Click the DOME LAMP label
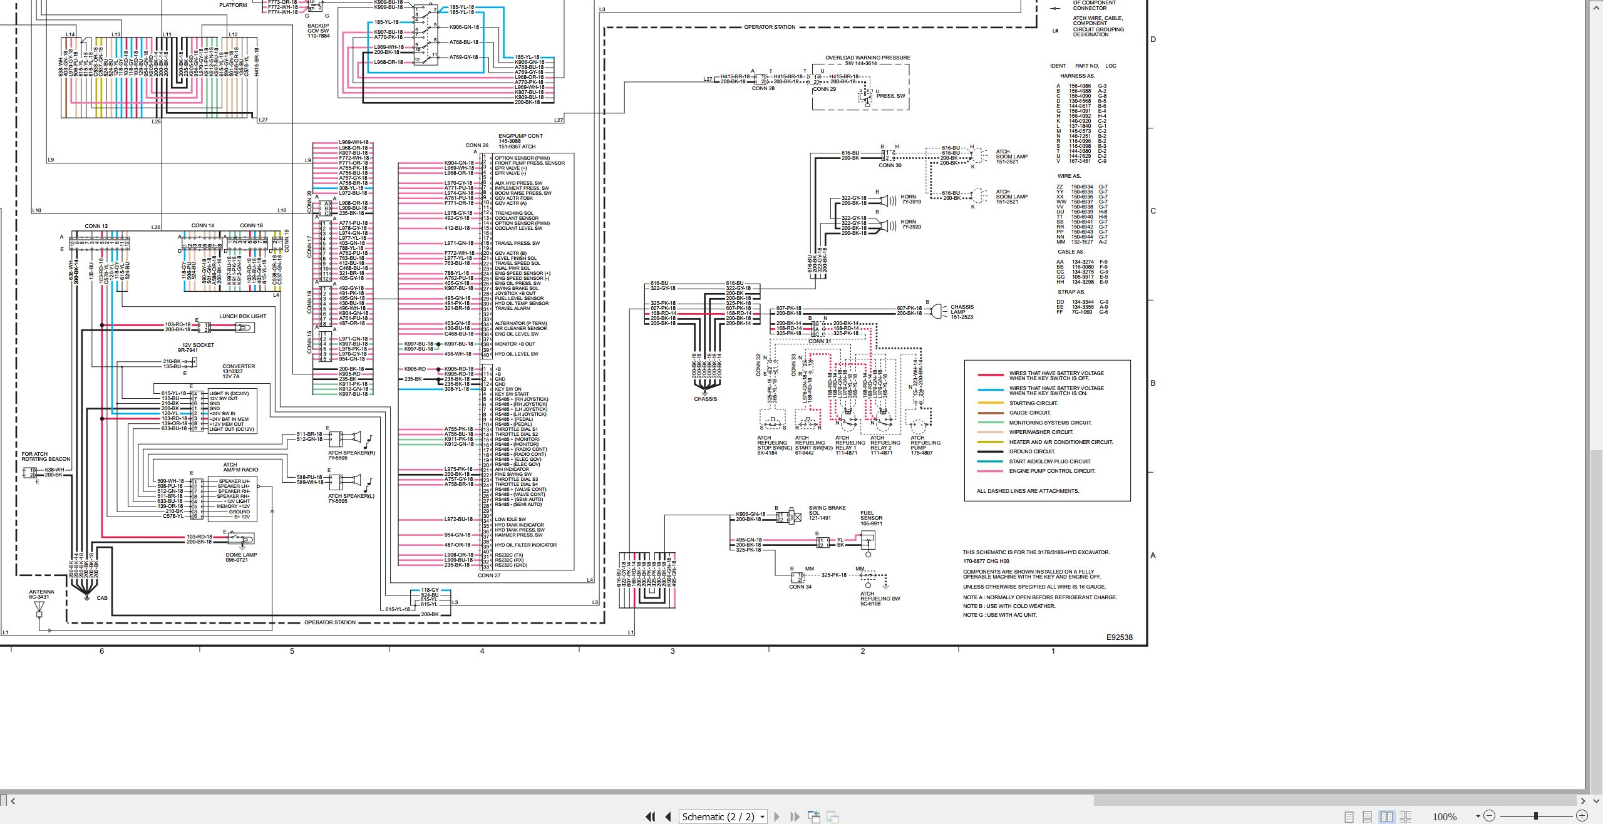 [x=241, y=555]
